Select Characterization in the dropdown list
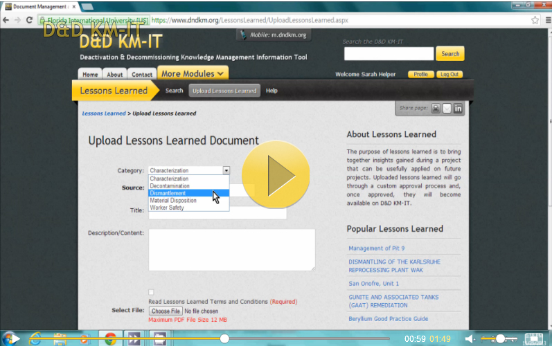Image resolution: width=552 pixels, height=346 pixels. 188,179
